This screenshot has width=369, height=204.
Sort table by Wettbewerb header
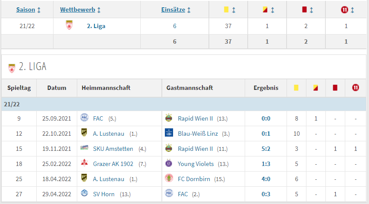point(80,10)
